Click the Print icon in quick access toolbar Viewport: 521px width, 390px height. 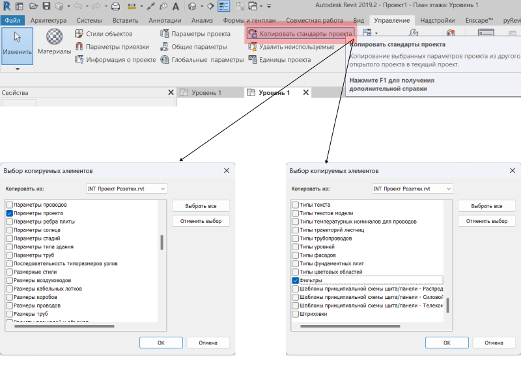tap(116, 6)
